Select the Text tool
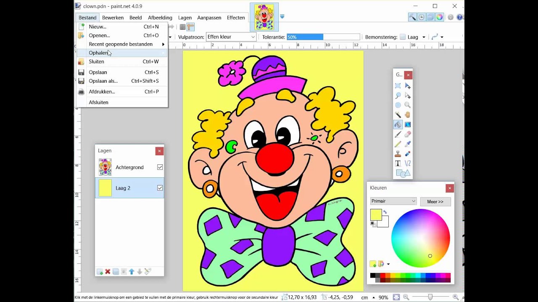Image resolution: width=538 pixels, height=302 pixels. click(398, 163)
